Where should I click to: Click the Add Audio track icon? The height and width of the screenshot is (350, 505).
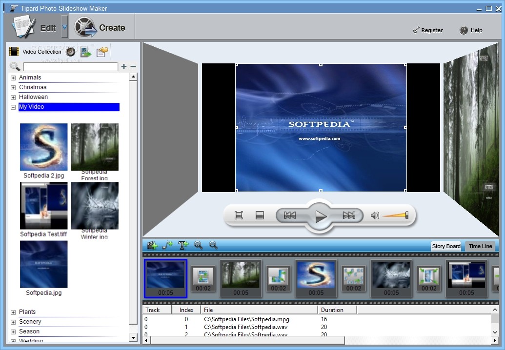click(x=167, y=245)
